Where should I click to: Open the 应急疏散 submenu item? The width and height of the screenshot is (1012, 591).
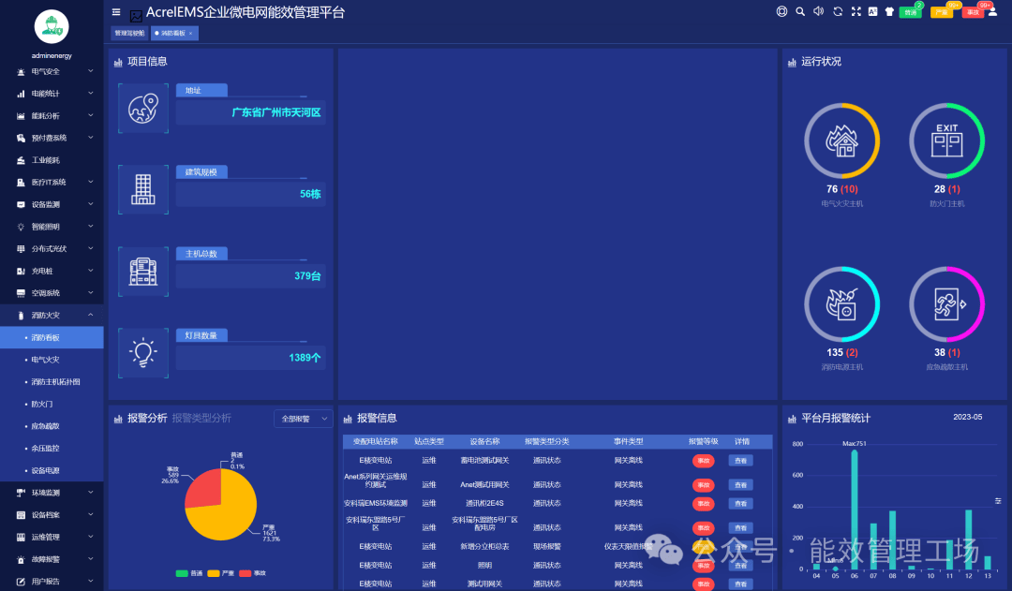52,426
